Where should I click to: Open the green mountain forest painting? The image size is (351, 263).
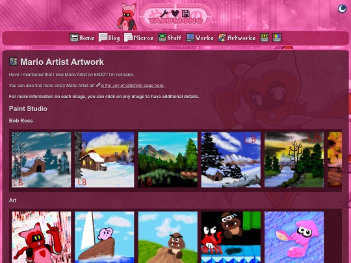click(x=168, y=160)
